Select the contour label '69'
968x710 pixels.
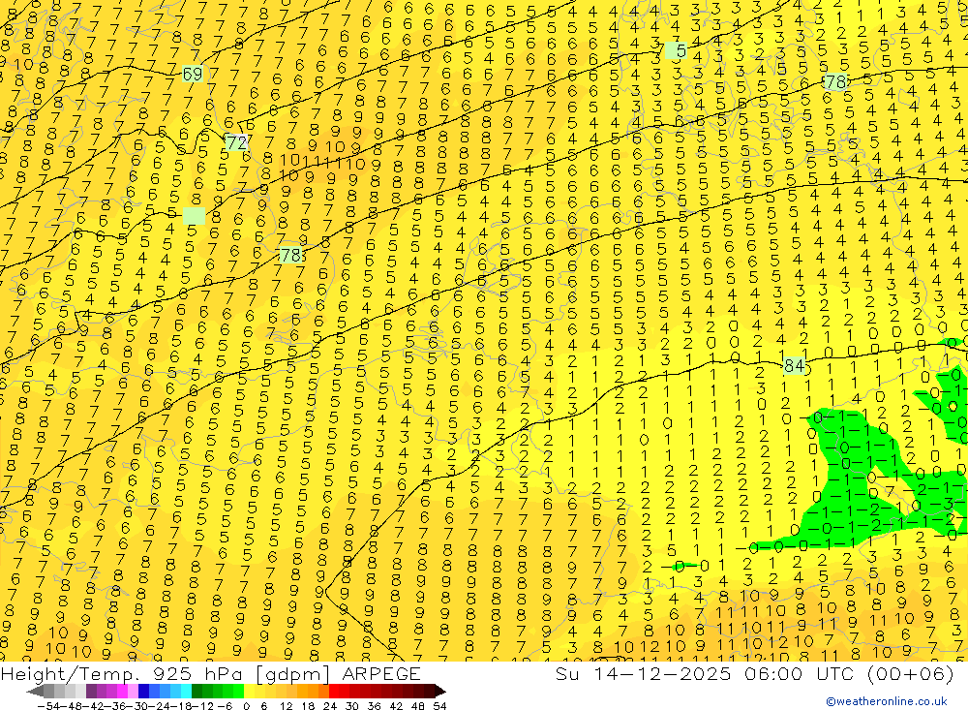193,75
